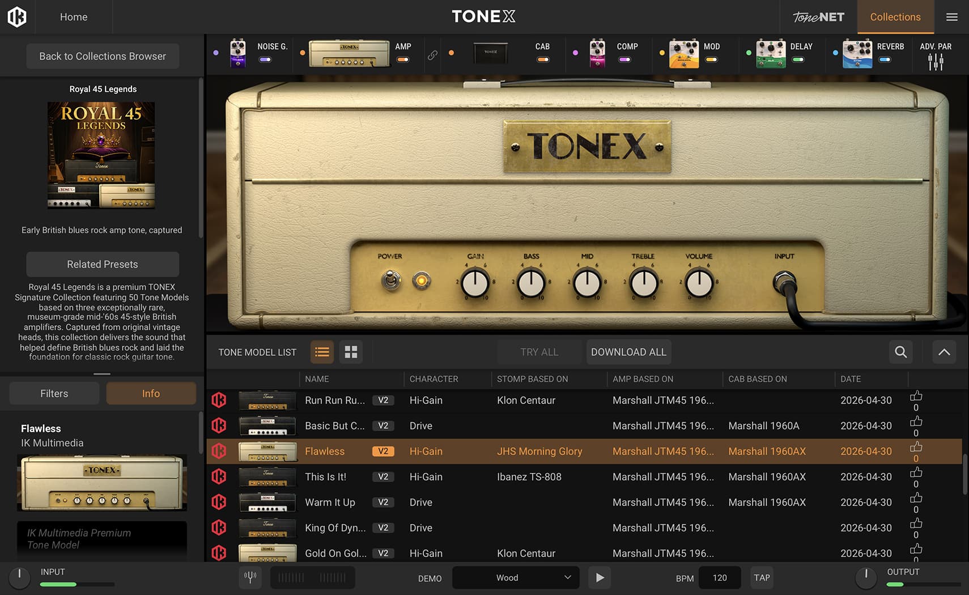Open the hamburger main menu
This screenshot has width=969, height=595.
pyautogui.click(x=952, y=17)
